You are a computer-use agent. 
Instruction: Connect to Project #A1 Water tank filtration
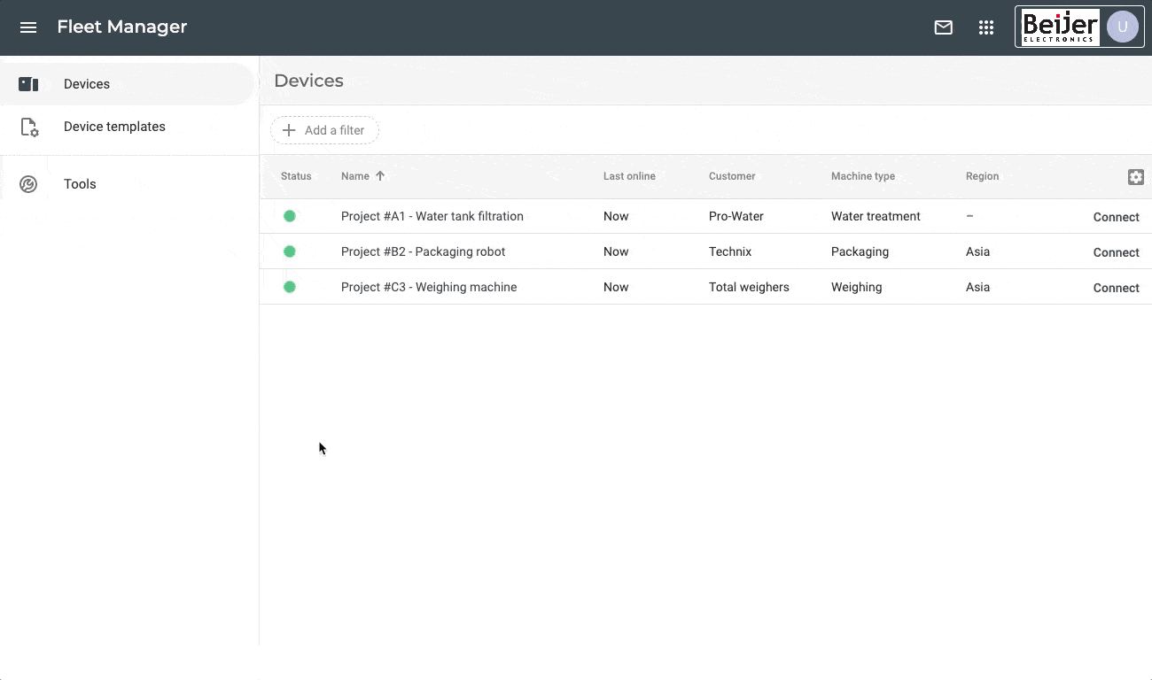coord(1116,217)
